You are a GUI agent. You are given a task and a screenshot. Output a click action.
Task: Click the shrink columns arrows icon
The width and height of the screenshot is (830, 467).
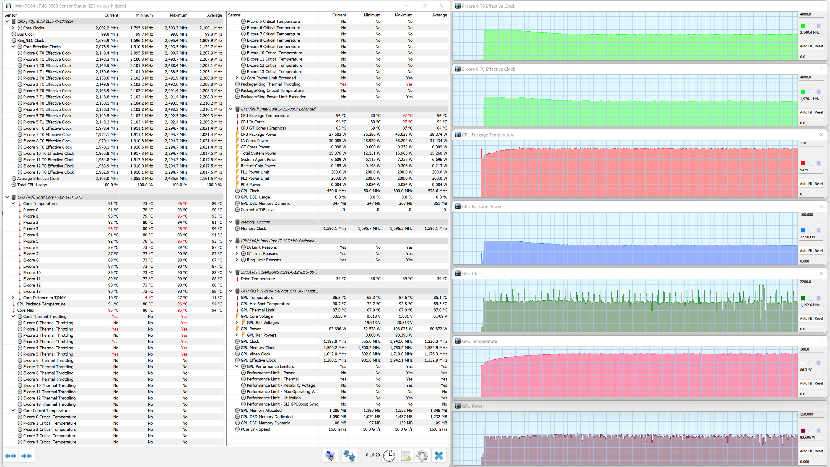coord(26,456)
